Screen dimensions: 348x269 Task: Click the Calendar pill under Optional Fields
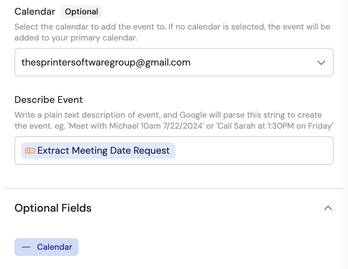pyautogui.click(x=46, y=247)
